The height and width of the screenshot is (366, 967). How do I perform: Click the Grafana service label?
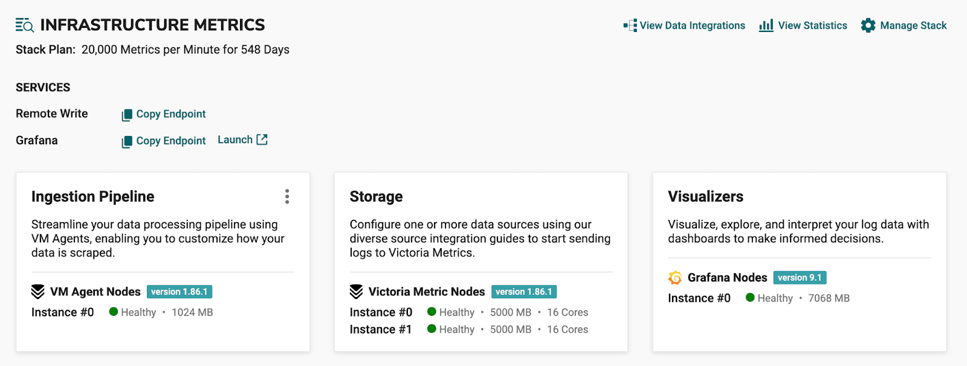click(x=37, y=140)
